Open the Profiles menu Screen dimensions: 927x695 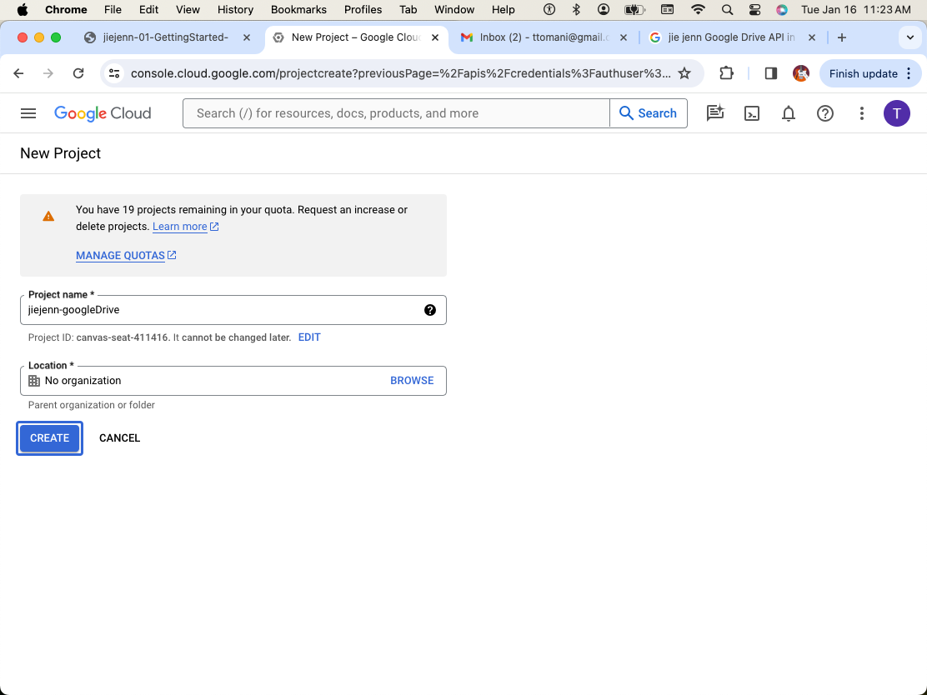pos(363,9)
